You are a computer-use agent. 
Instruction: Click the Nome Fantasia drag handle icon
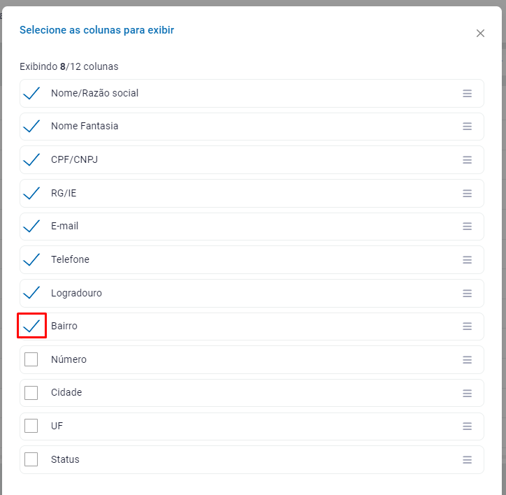click(467, 127)
